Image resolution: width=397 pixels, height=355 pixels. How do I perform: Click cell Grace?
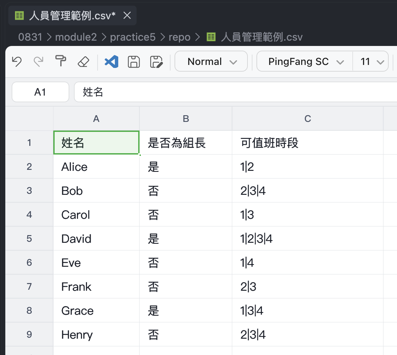coord(96,310)
